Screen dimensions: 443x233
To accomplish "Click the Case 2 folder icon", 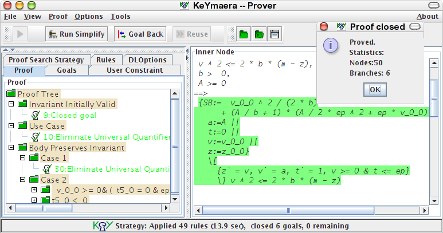I will (x=34, y=179).
